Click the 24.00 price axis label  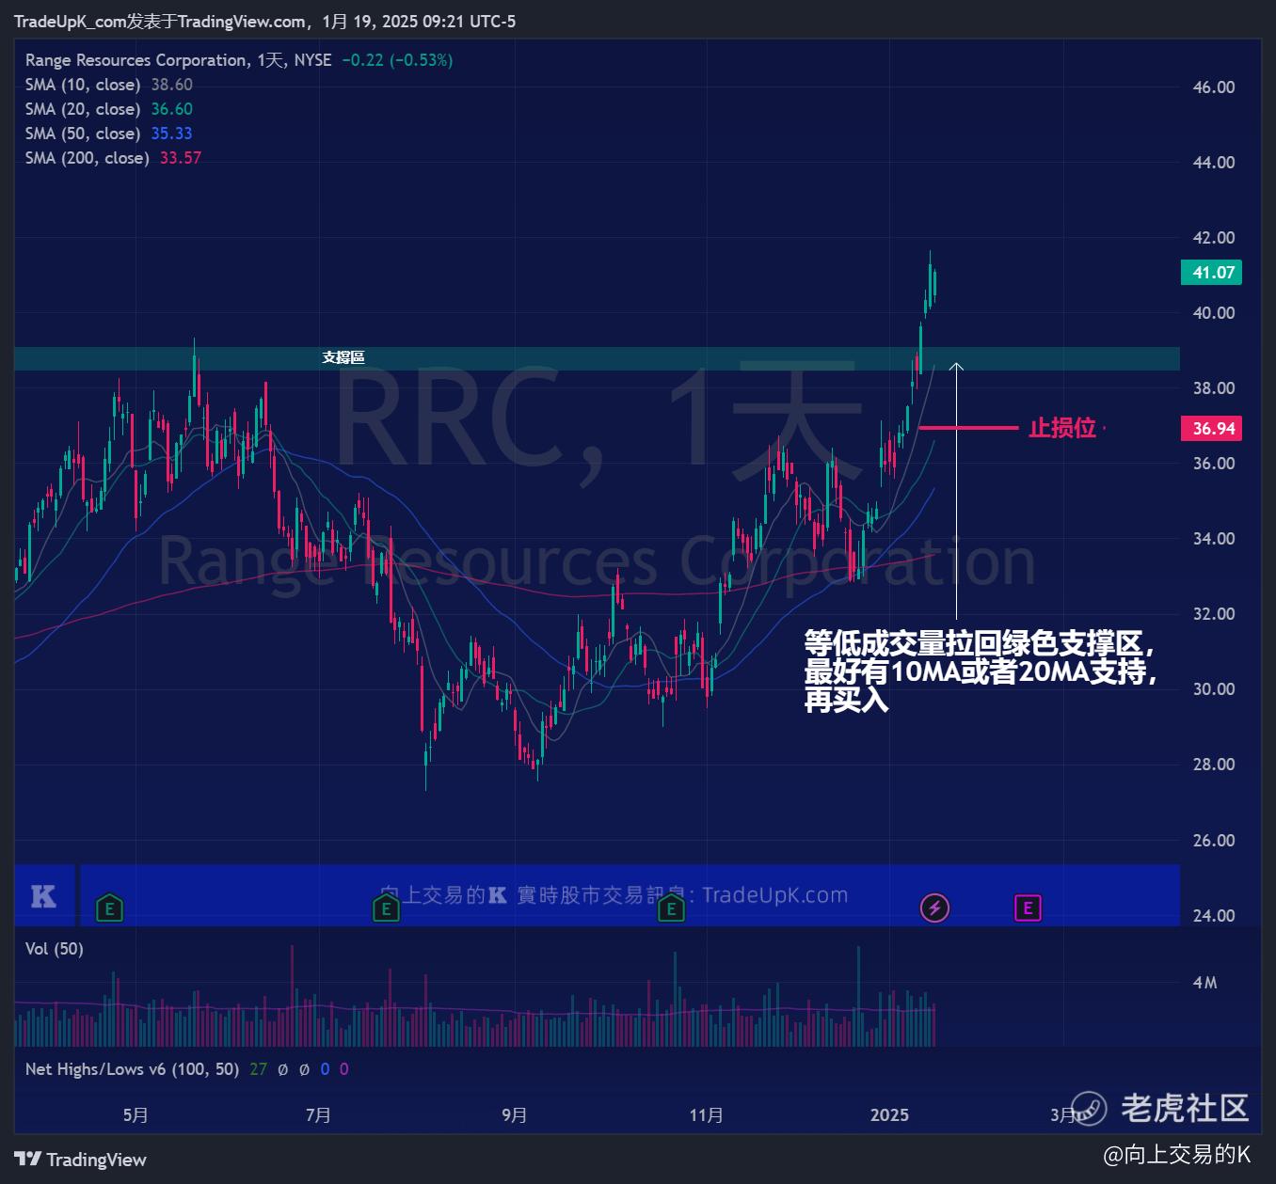point(1214,916)
